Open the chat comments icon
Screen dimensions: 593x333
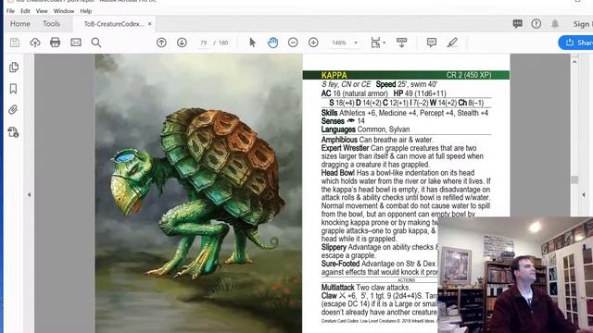click(517, 24)
